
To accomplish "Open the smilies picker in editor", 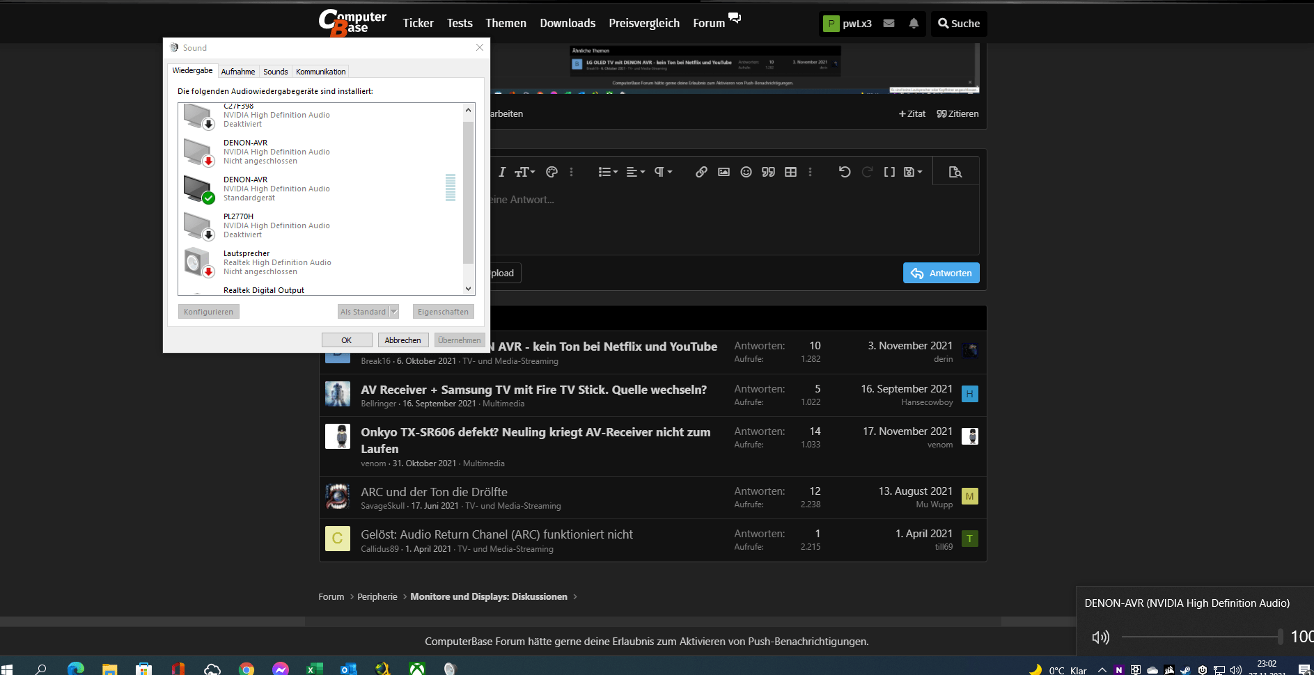I will pyautogui.click(x=746, y=172).
